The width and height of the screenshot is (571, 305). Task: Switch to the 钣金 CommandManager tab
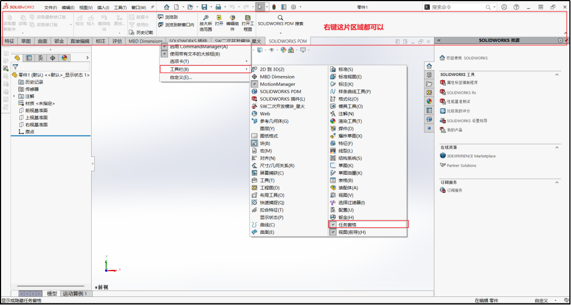coord(59,41)
